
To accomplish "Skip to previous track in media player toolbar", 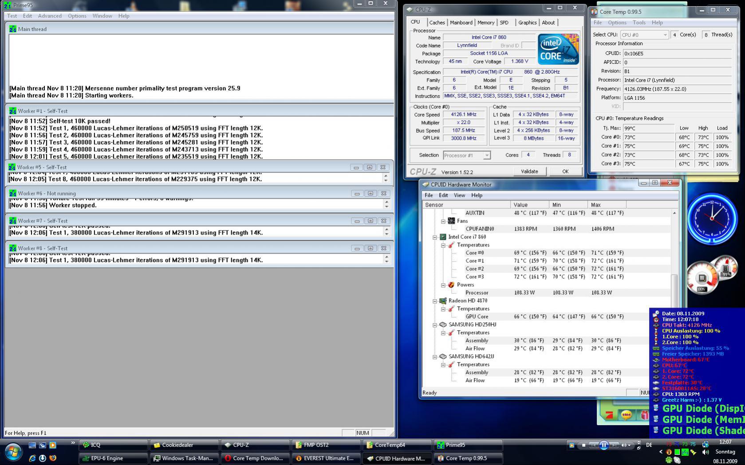I will click(594, 445).
